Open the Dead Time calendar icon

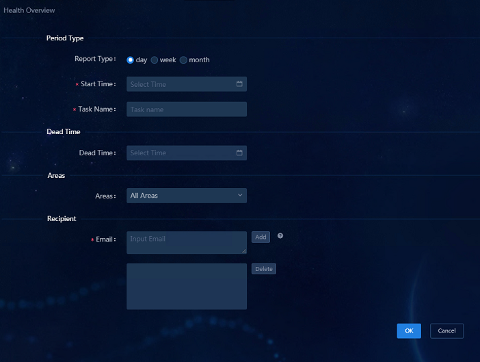click(x=239, y=153)
